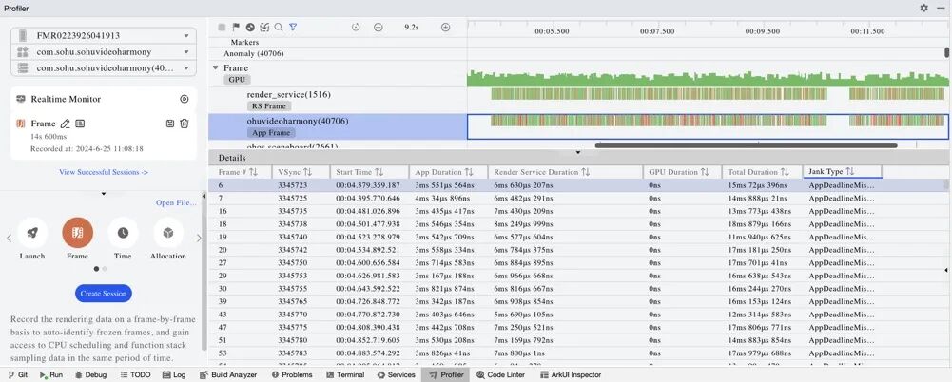
Task: Zoom out the timeline with minus icon
Action: 379,28
